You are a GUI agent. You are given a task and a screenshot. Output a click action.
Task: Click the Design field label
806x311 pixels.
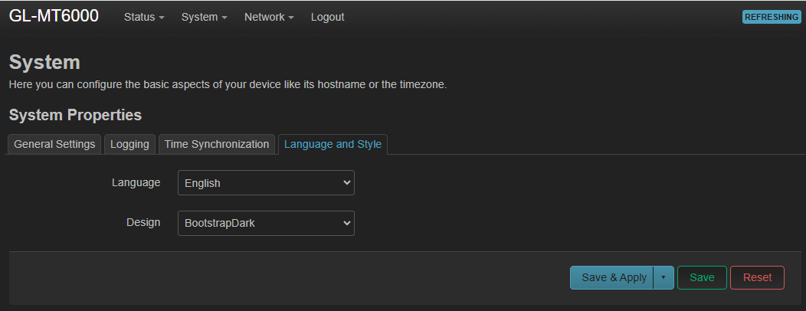click(x=143, y=222)
